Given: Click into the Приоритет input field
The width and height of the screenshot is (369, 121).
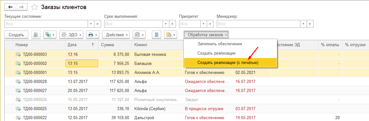Looking at the screenshot, I should [x=190, y=24].
